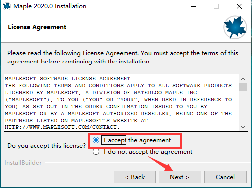Screen dimensions: 252x188
Task: Click the Maple leaf logo in header
Action: (235, 27)
